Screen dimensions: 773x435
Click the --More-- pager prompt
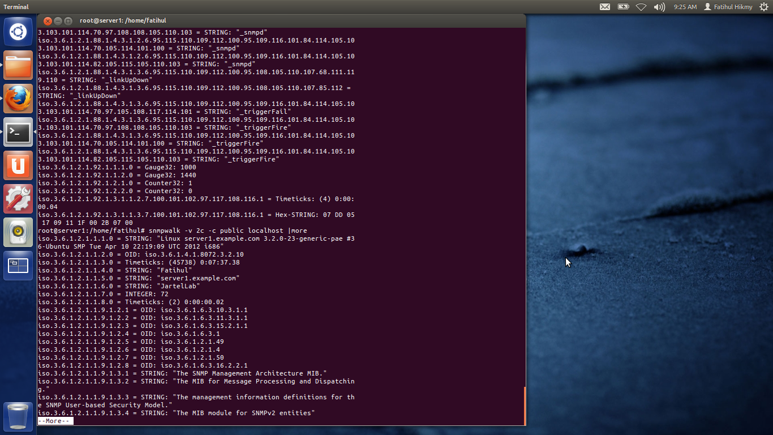coord(54,421)
